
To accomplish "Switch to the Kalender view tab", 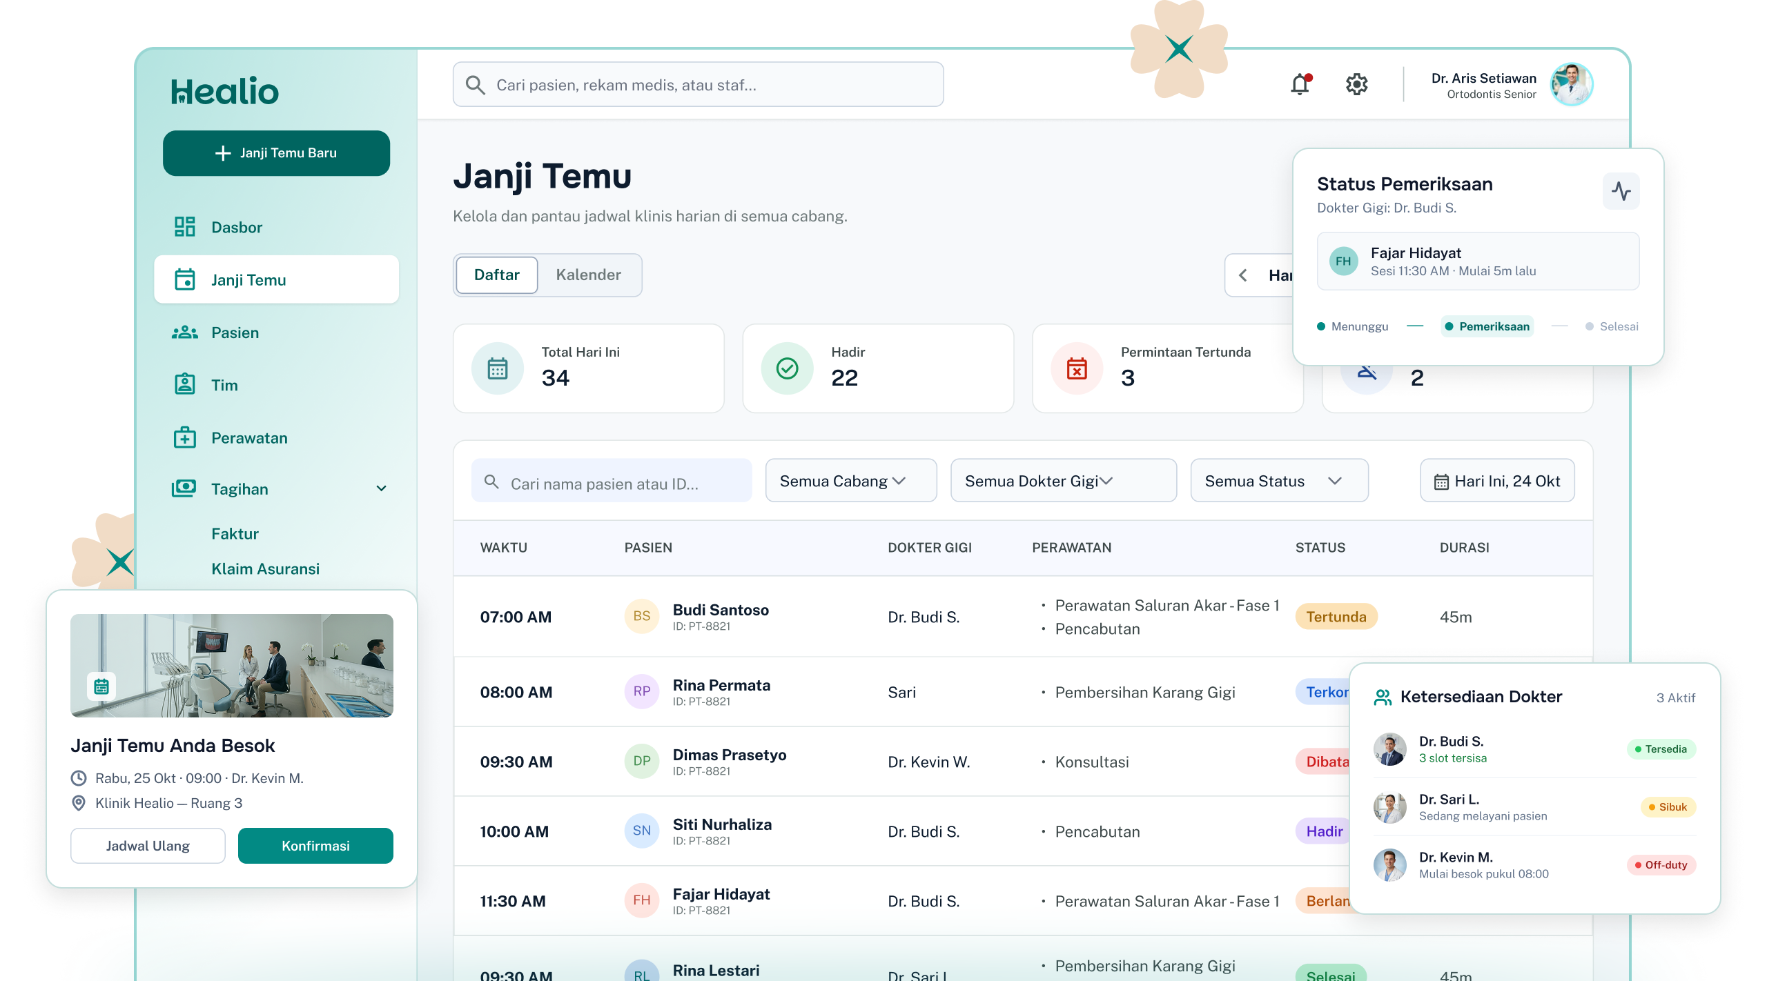I will pyautogui.click(x=589, y=275).
